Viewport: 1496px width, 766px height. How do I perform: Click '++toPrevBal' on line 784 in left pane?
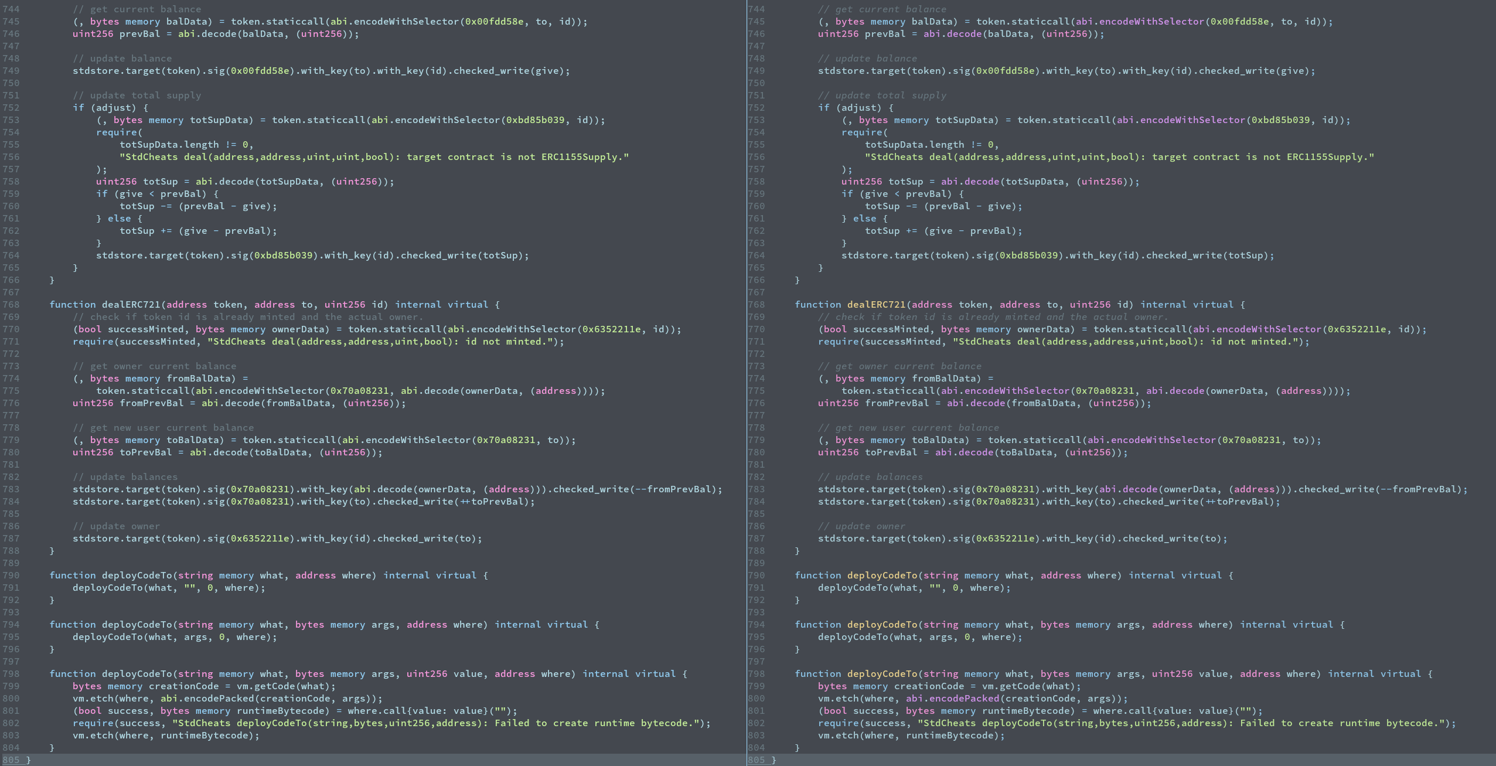(492, 502)
